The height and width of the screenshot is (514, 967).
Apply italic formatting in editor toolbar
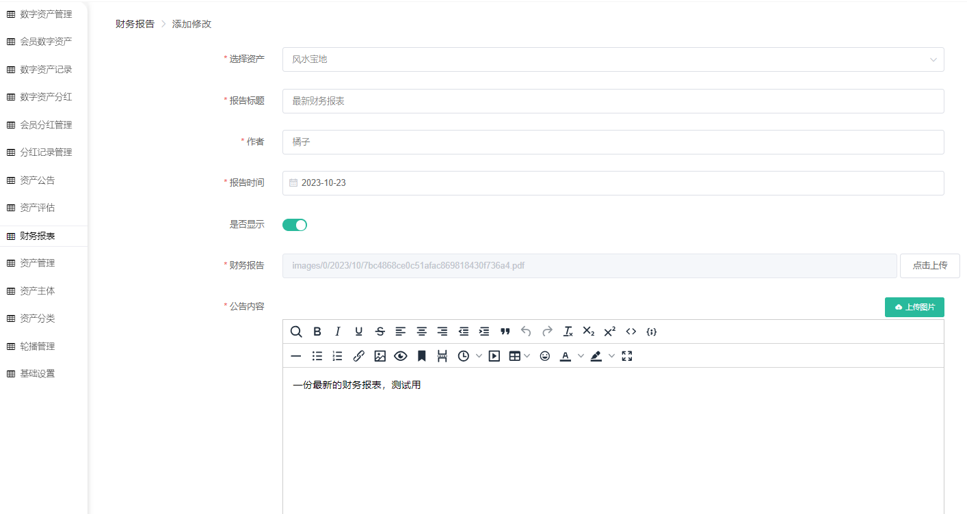tap(337, 332)
